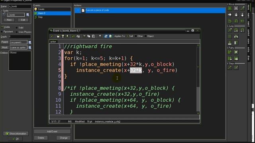The height and width of the screenshot is (143, 255).
Task: Select the Bounce action icon
Action: pos(236,43)
